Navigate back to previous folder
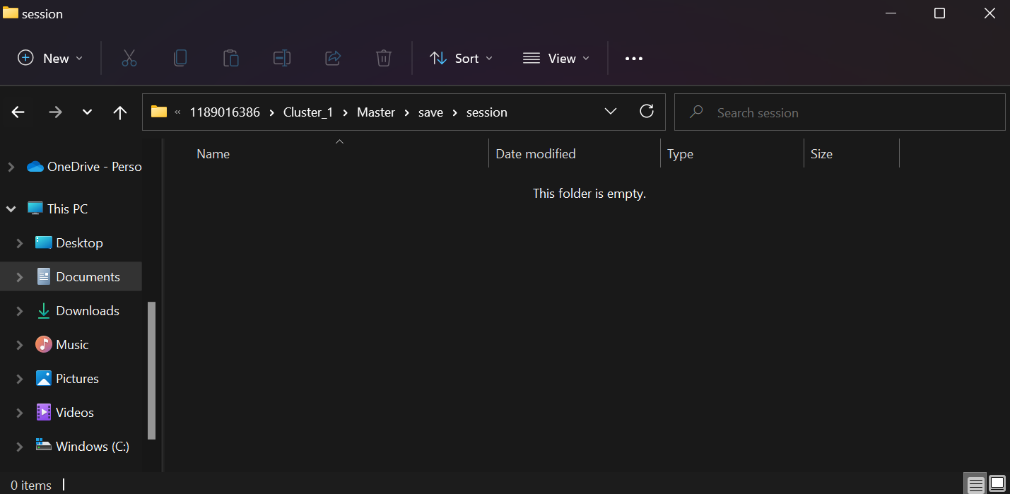The image size is (1010, 494). coord(18,112)
